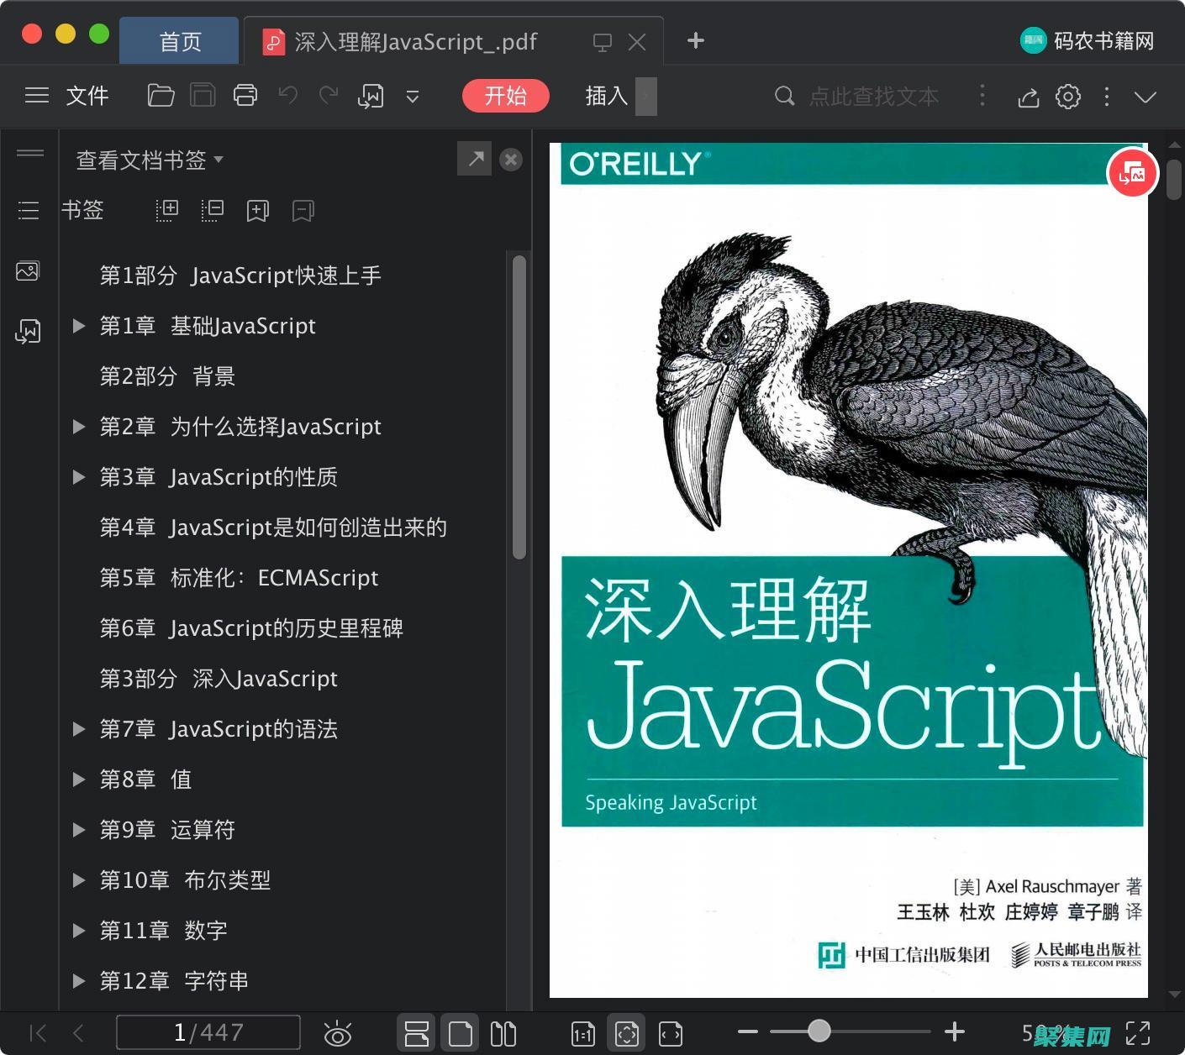Click the Print icon in the toolbar
Image resolution: width=1185 pixels, height=1055 pixels.
click(245, 95)
